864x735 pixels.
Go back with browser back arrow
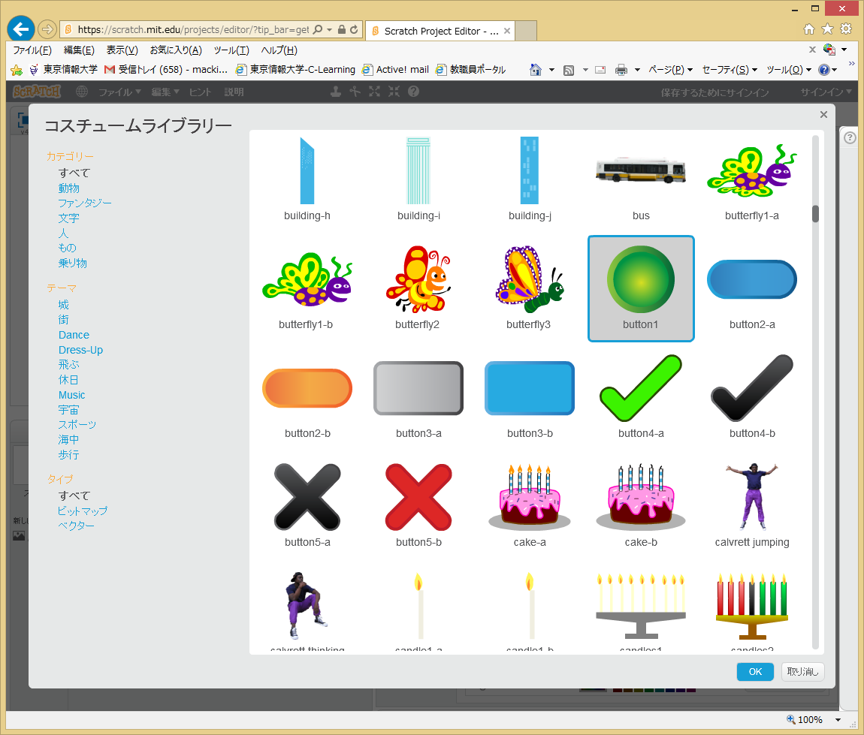pyautogui.click(x=21, y=29)
